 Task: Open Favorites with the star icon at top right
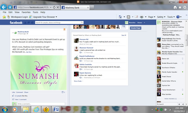point(180,7)
